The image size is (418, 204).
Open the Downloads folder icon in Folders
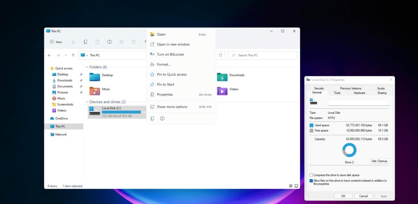point(222,77)
